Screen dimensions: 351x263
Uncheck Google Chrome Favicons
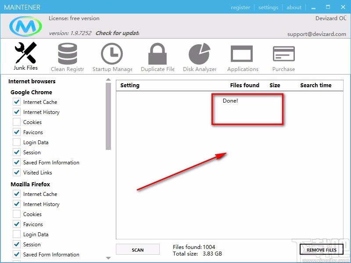[x=17, y=132]
